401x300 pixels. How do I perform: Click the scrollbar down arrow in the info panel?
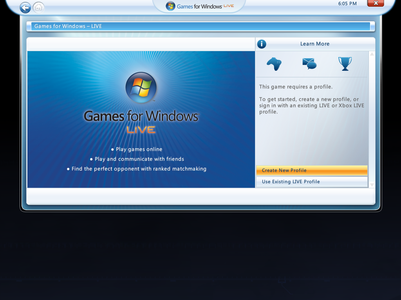click(x=372, y=185)
